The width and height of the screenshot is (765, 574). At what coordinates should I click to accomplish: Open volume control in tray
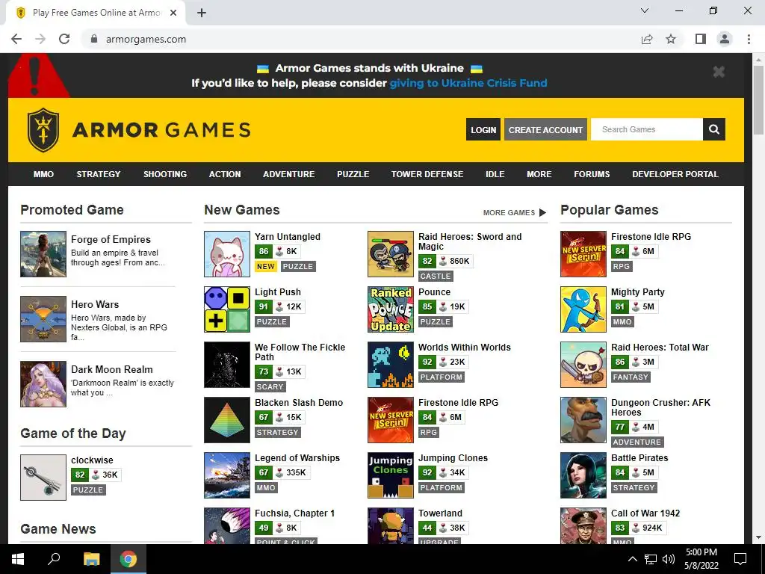pos(669,559)
